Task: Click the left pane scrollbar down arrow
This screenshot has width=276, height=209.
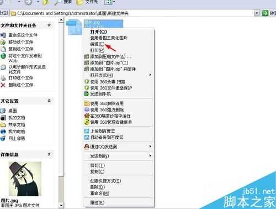Action: pos(61,205)
